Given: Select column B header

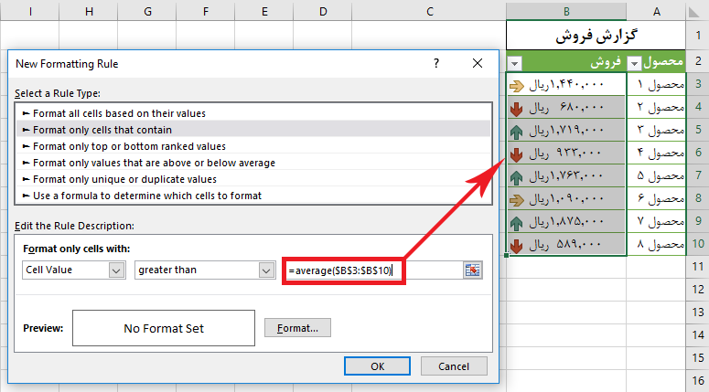Looking at the screenshot, I should pyautogui.click(x=566, y=11).
